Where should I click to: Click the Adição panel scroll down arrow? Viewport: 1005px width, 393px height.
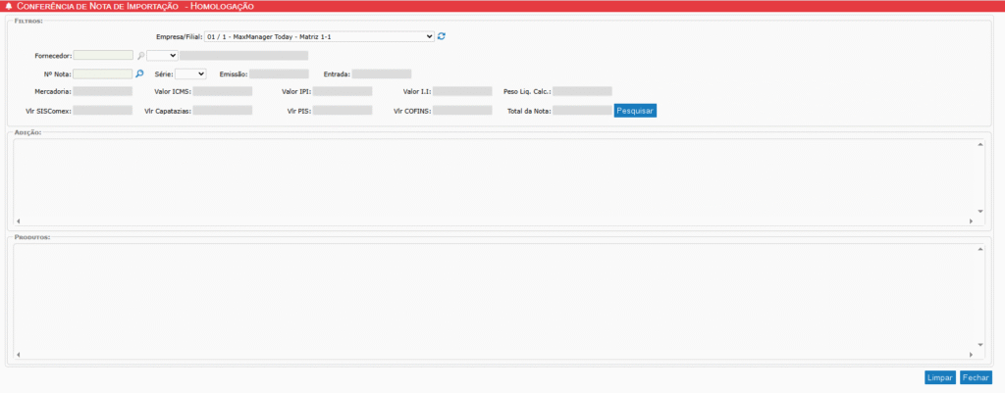point(979,211)
